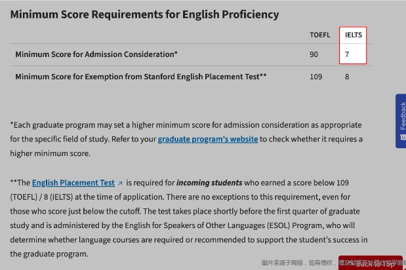Open the graduate program's website link

pos(208,139)
